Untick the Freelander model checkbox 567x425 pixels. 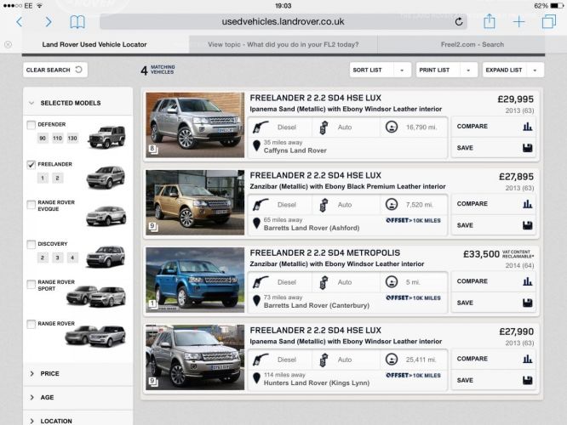31,165
